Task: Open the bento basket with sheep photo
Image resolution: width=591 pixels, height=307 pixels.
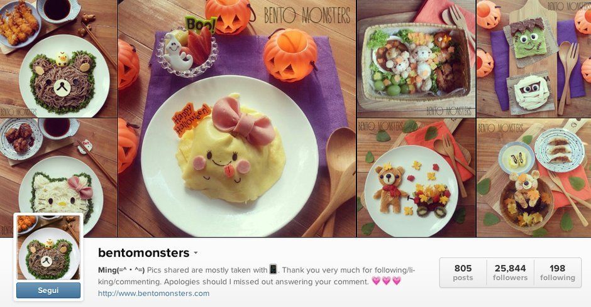Action: point(416,58)
